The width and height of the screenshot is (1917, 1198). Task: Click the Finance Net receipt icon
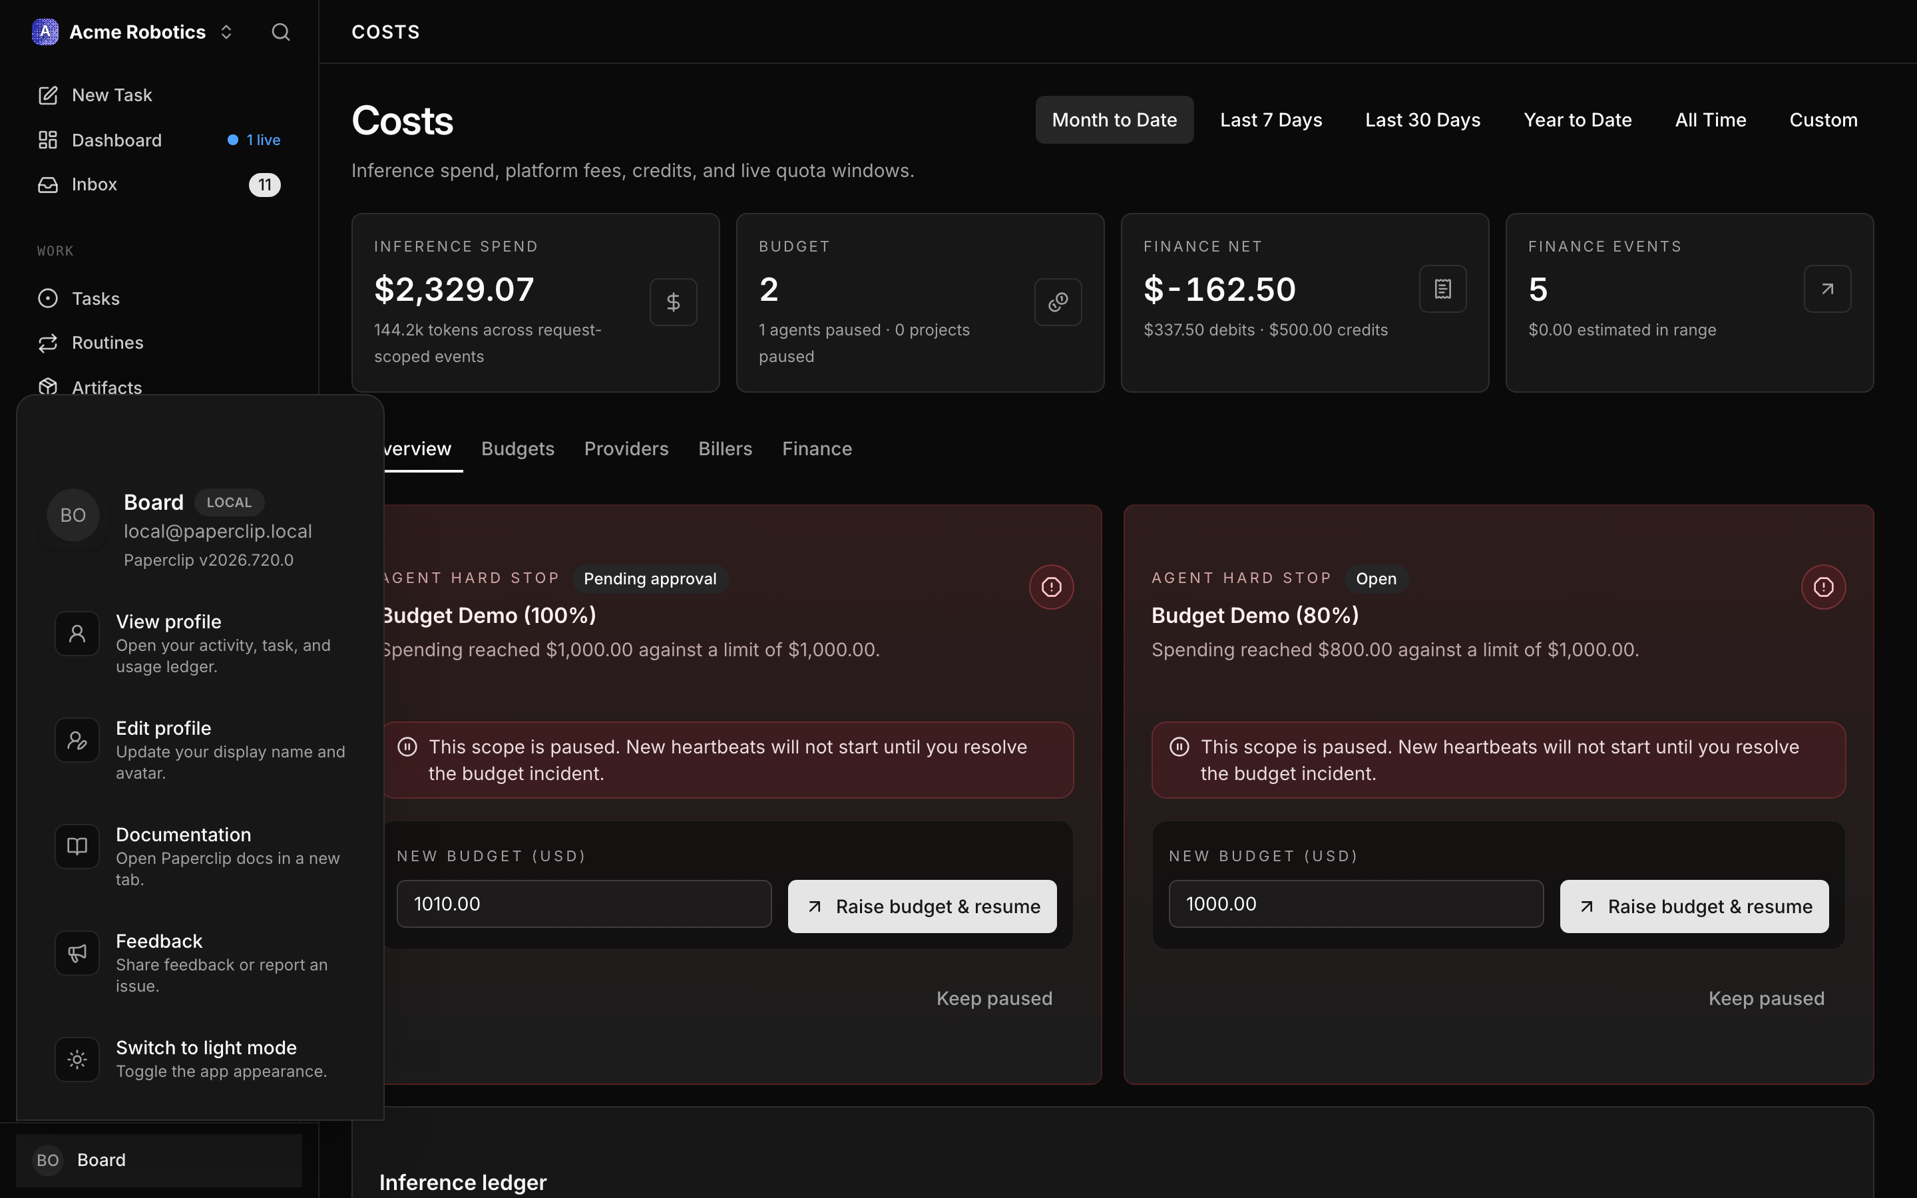[1442, 288]
